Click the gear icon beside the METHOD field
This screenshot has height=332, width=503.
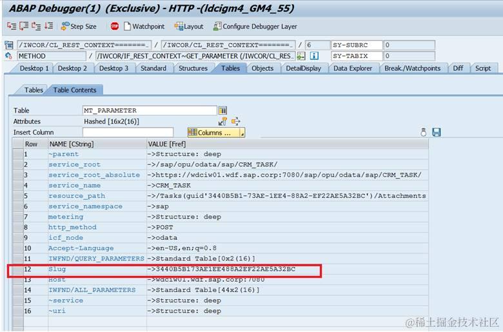coord(8,56)
